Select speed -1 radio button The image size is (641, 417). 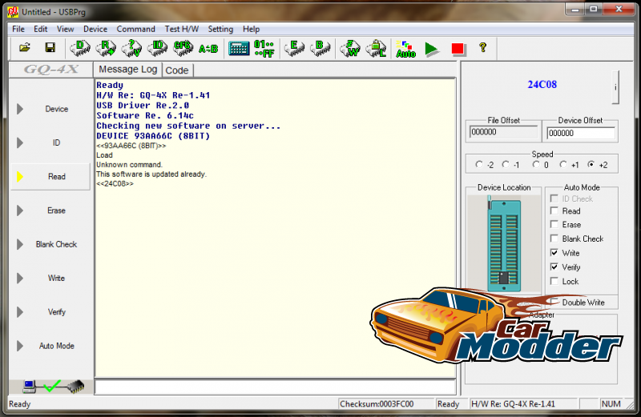(506, 164)
